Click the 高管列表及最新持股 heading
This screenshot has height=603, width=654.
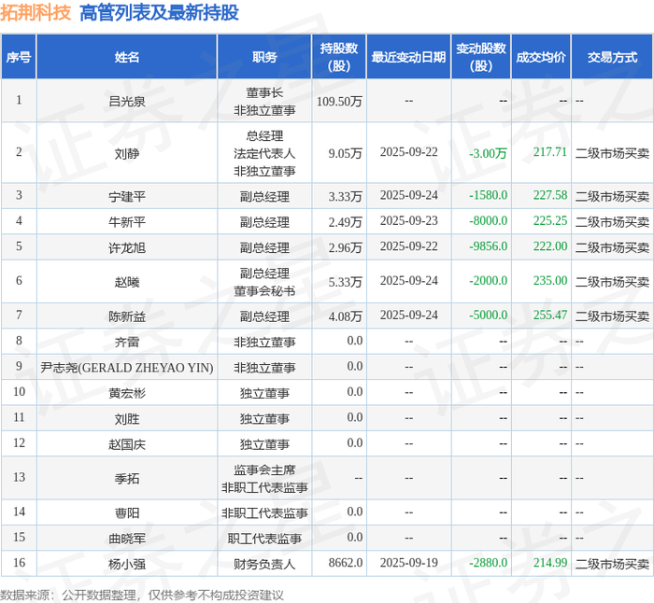point(159,12)
